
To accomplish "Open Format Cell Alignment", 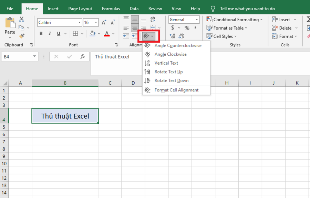I will 176,90.
